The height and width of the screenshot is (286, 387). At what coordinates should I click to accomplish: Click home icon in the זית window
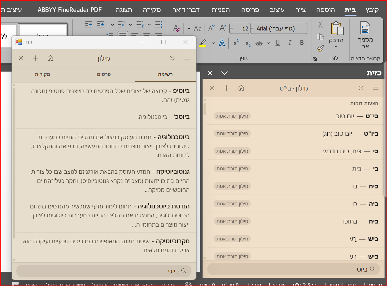[50, 58]
